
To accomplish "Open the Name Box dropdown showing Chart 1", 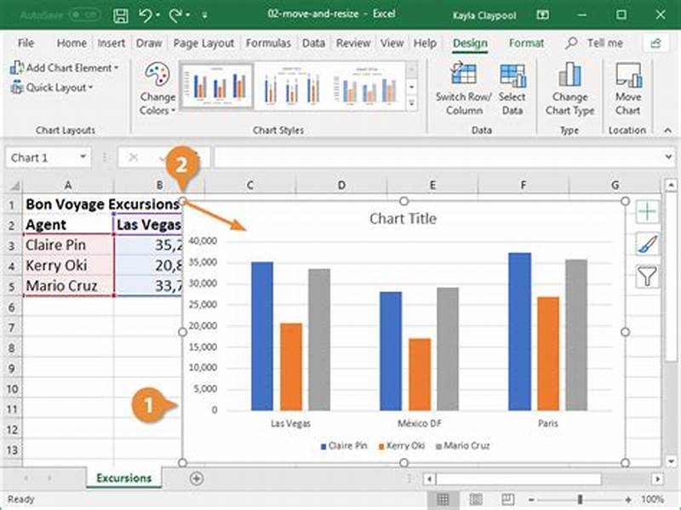I will click(83, 157).
